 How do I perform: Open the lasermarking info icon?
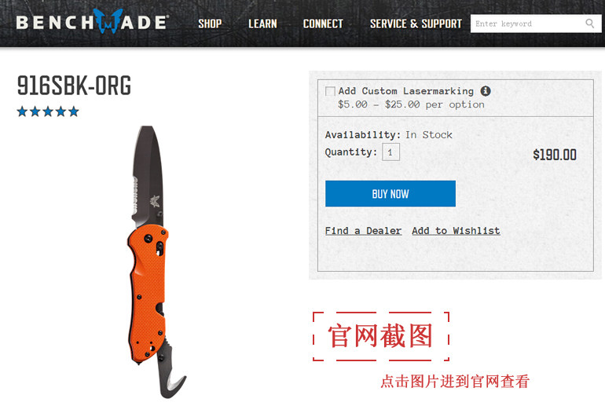point(486,91)
